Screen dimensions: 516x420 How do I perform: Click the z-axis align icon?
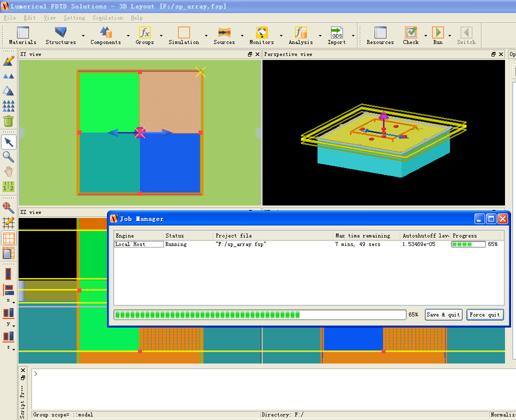tap(8, 336)
